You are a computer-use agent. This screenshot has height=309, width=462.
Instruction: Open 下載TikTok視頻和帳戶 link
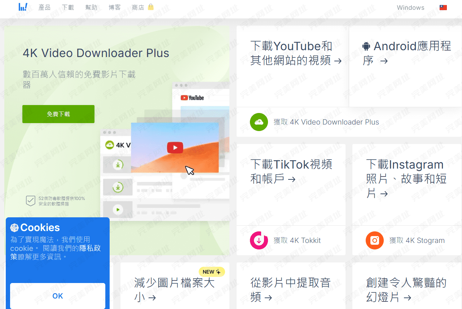click(291, 171)
